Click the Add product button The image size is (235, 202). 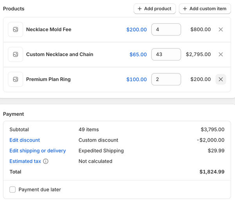click(155, 9)
